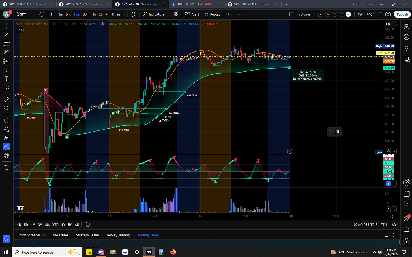
Task: Select the 4h timeframe
Action: pyautogui.click(x=107, y=14)
